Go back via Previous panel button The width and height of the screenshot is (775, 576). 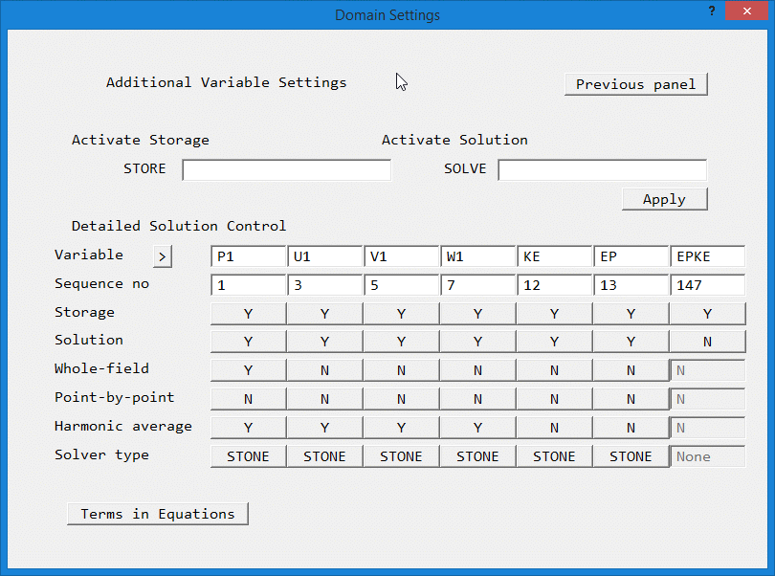tap(635, 84)
